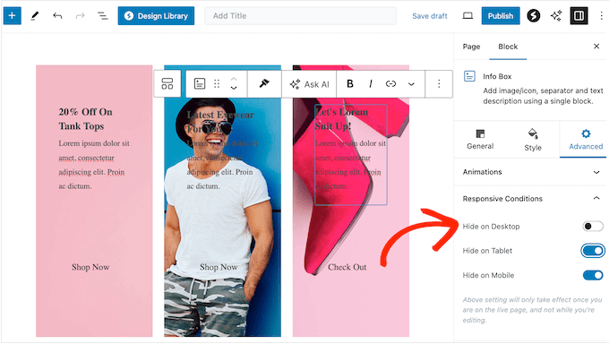Move the block up
Image resolution: width=609 pixels, height=344 pixels.
tap(234, 79)
